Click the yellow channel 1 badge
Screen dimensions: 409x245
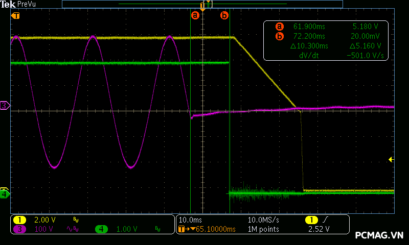coord(19,219)
